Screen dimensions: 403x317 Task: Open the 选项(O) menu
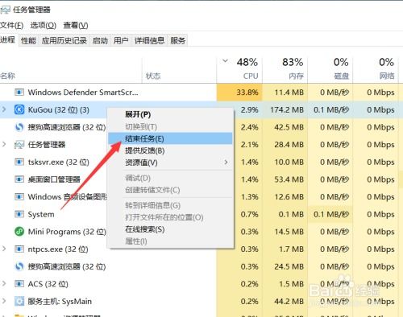(43, 25)
